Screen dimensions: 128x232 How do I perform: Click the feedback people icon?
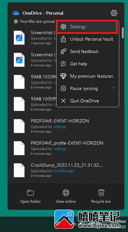63,51
